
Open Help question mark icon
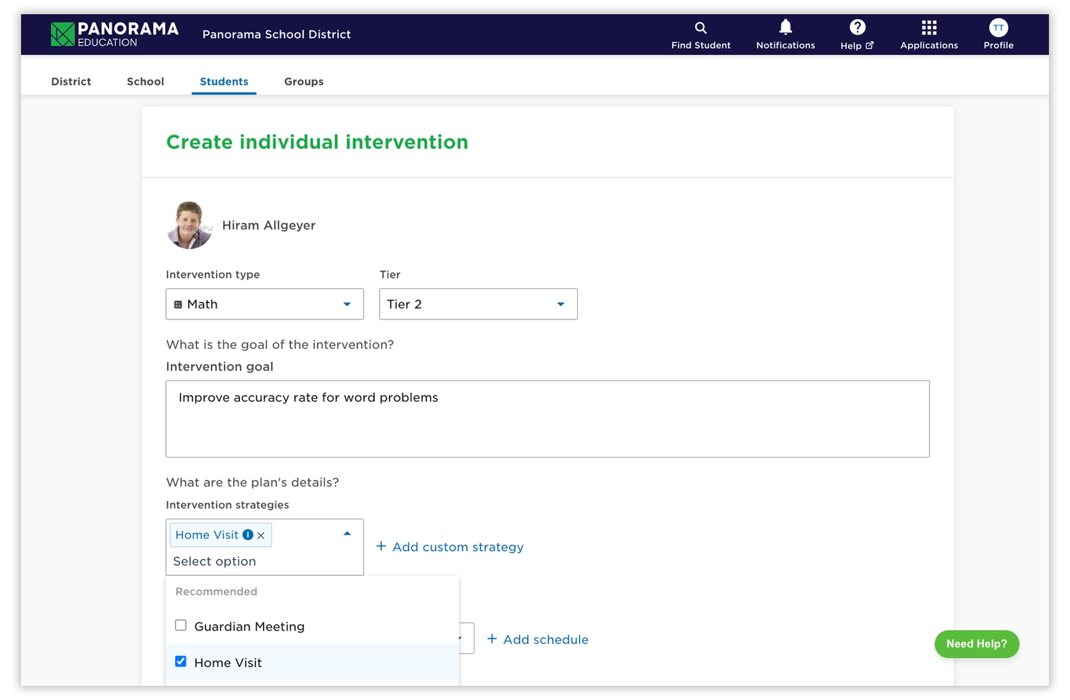click(x=857, y=27)
